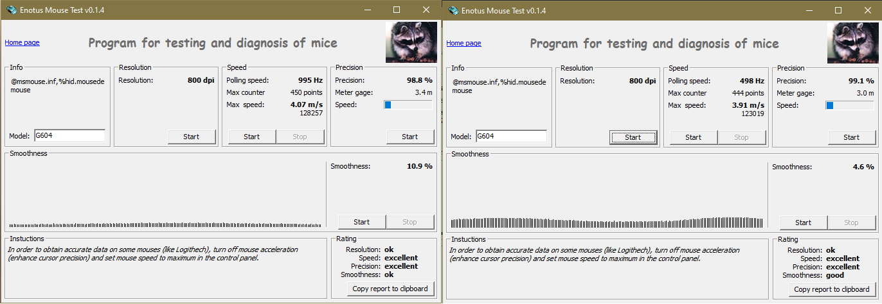
Task: Start Resolution test in left window
Action: click(x=192, y=136)
